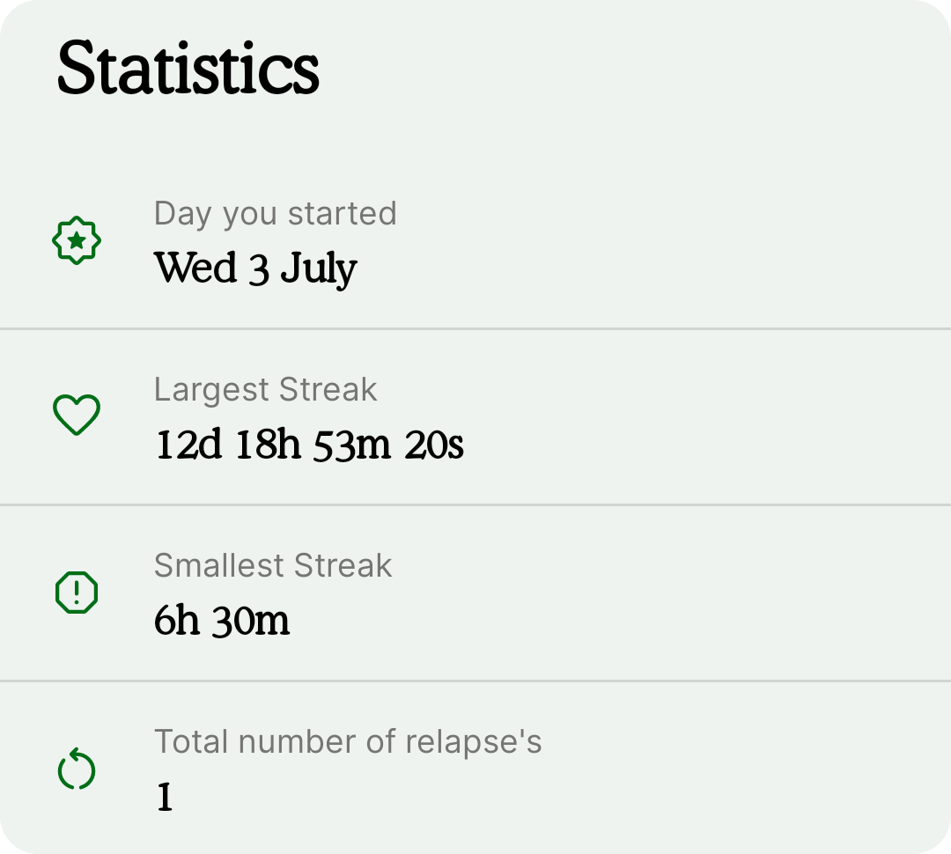Click the Wed 3 July date value
This screenshot has width=951, height=854.
tap(255, 269)
